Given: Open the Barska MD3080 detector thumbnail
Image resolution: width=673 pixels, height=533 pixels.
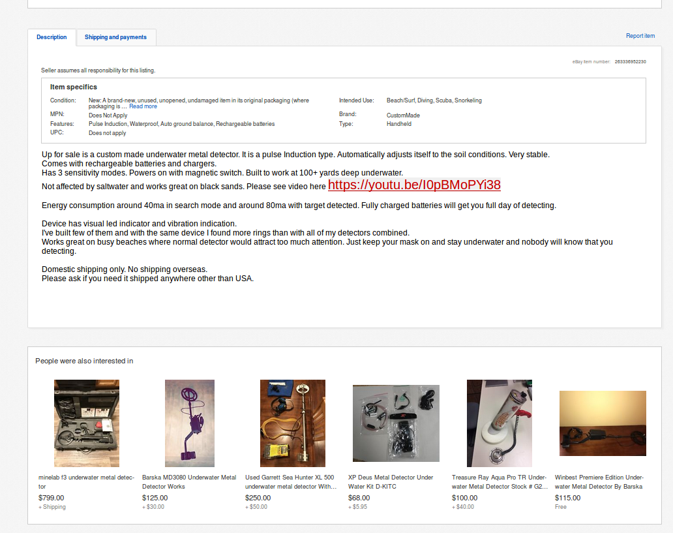Looking at the screenshot, I should tap(190, 423).
